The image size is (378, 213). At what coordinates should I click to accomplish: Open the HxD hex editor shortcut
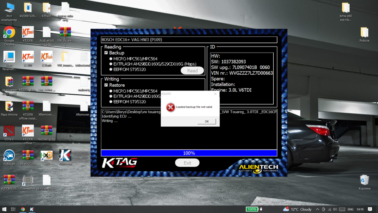coord(46,157)
